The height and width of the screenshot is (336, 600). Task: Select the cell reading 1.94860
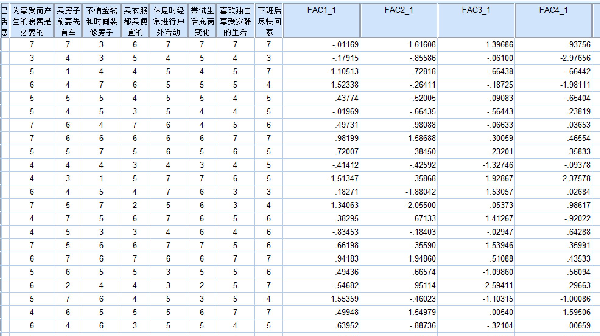(399, 259)
